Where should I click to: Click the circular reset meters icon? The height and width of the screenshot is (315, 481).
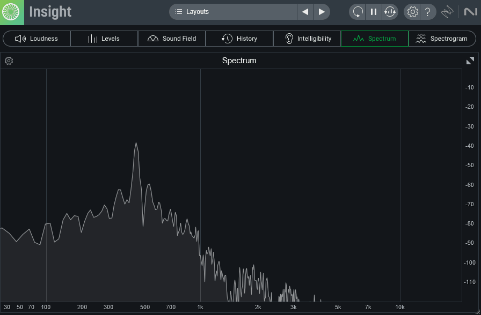pyautogui.click(x=358, y=12)
